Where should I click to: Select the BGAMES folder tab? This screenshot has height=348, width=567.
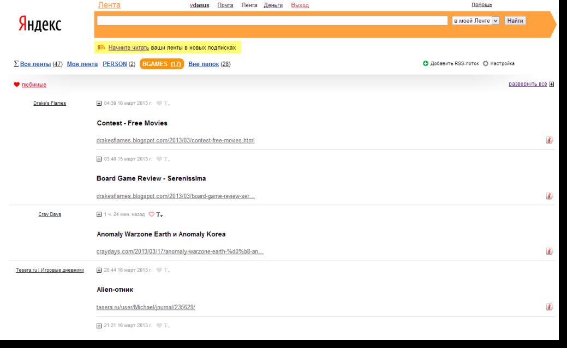tap(162, 64)
